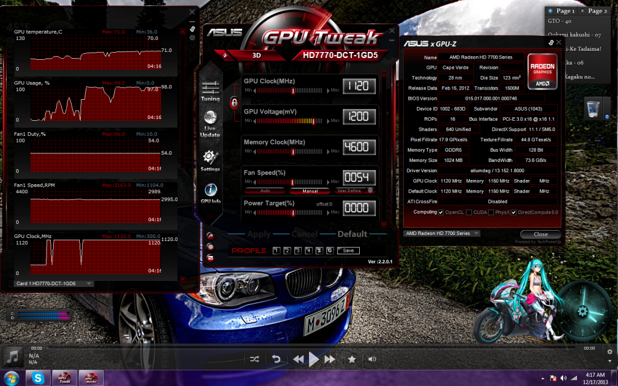Toggle the clock-voltage link lock icon

tap(234, 103)
